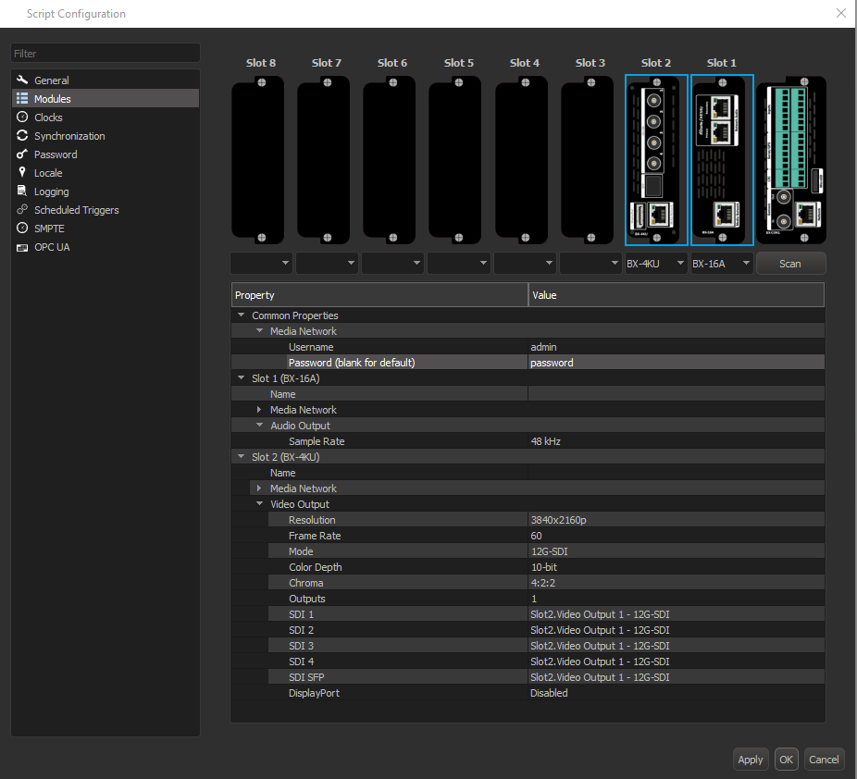857x779 pixels.
Task: Click the Apply button
Action: (750, 760)
